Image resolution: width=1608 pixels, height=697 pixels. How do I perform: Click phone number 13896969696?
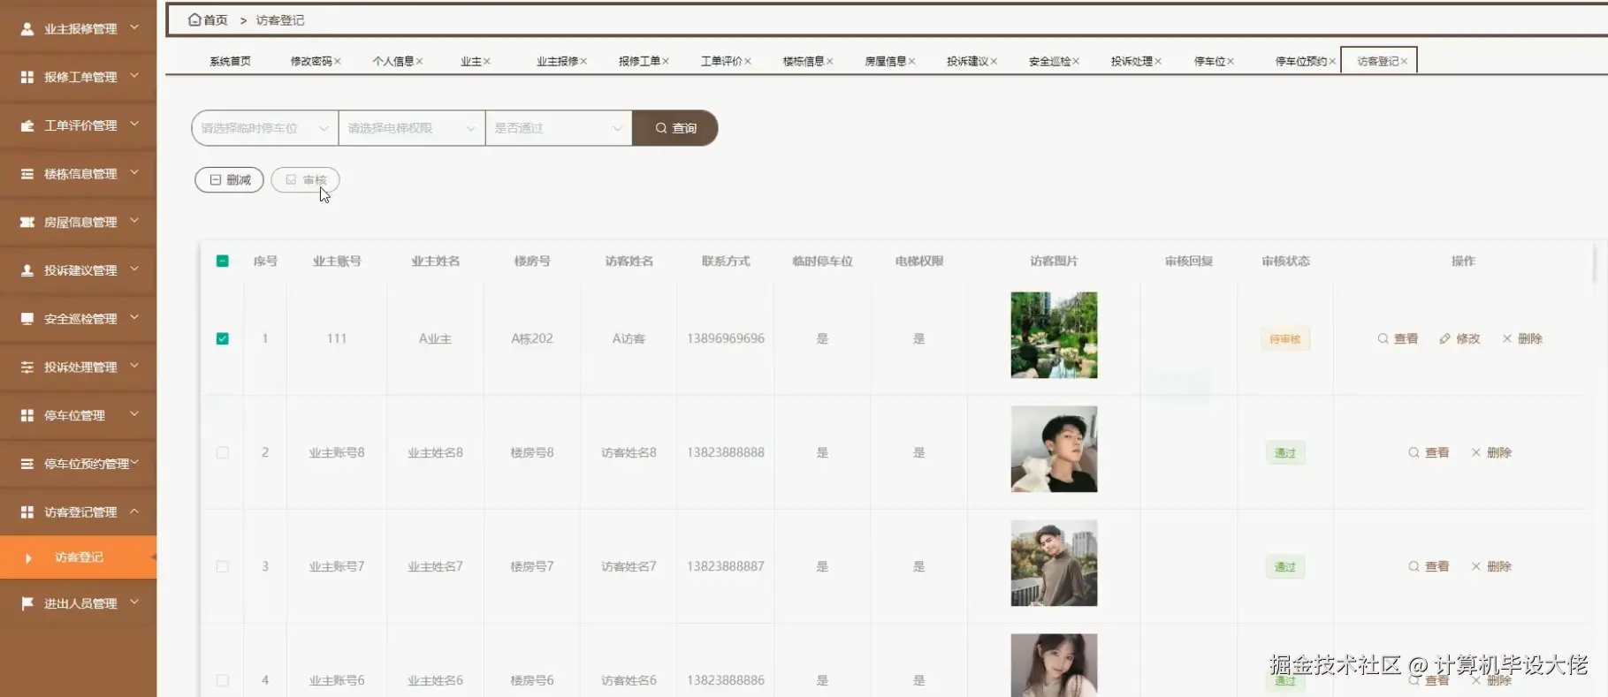[726, 338]
